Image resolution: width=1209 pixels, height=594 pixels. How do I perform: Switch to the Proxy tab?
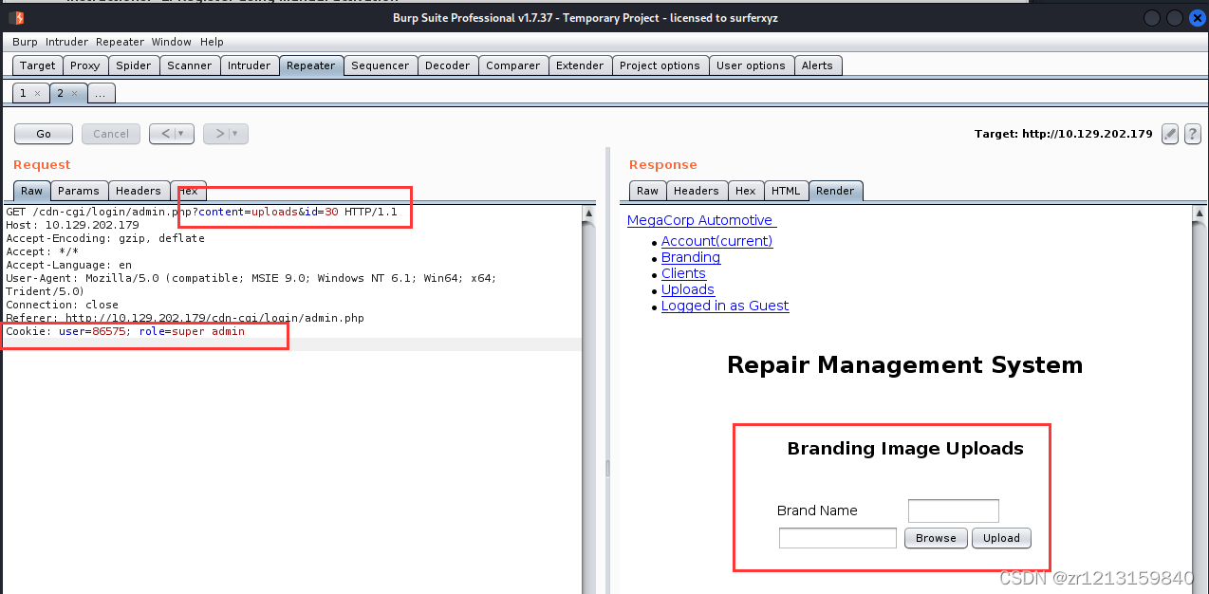point(84,65)
